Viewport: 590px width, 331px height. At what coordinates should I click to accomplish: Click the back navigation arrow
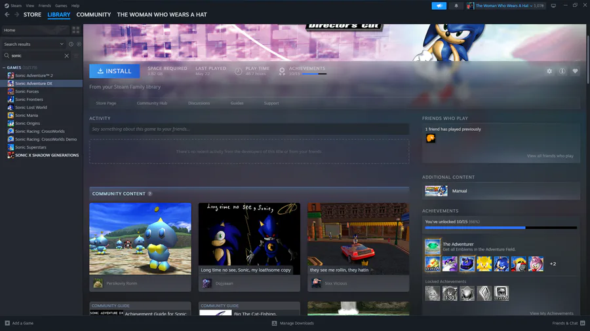[7, 14]
